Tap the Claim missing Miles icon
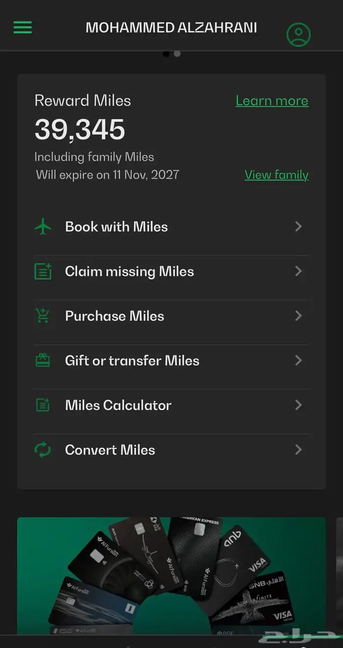The width and height of the screenshot is (343, 648). (x=43, y=272)
